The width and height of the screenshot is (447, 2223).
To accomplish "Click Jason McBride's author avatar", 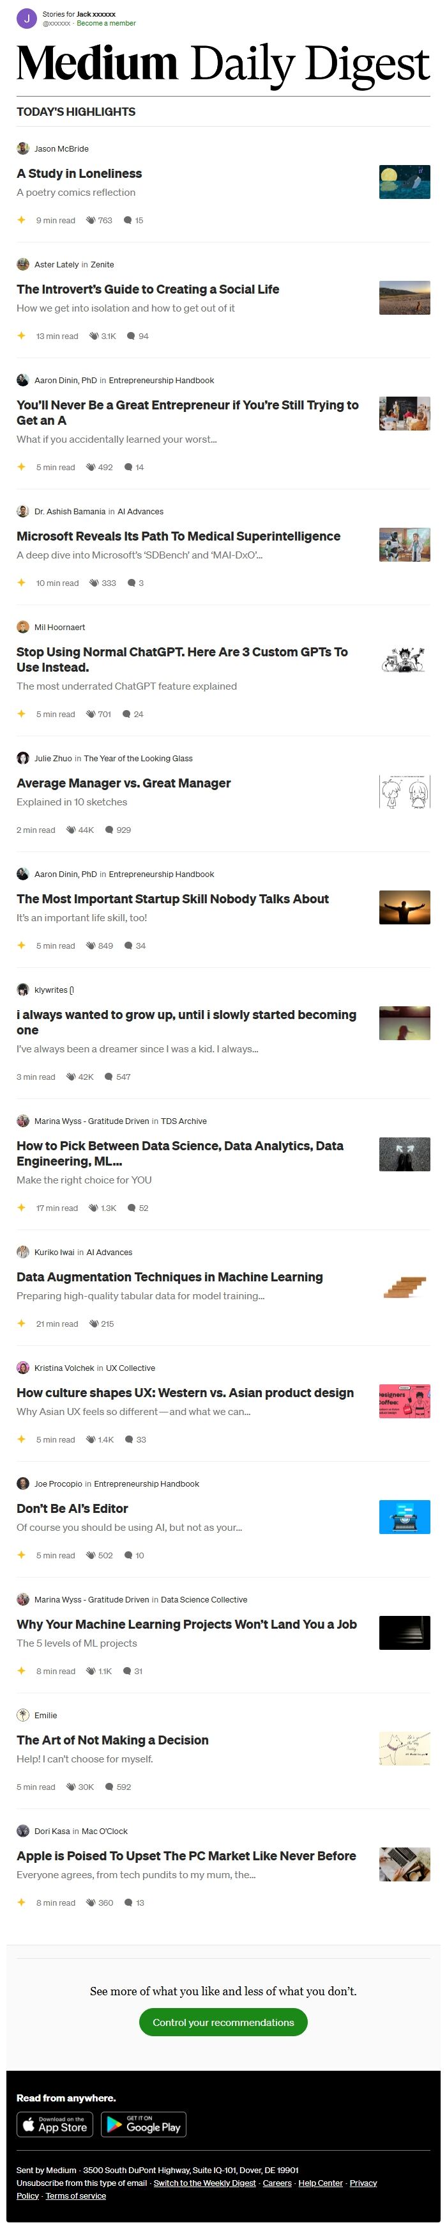I will pyautogui.click(x=22, y=148).
